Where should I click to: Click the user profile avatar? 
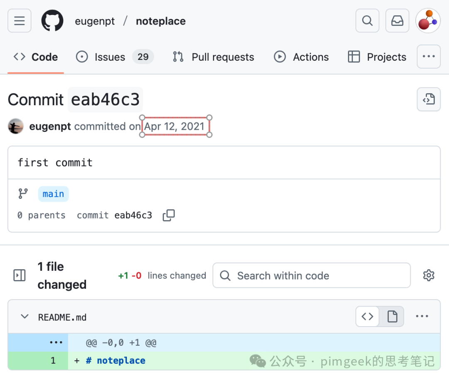pyautogui.click(x=428, y=21)
